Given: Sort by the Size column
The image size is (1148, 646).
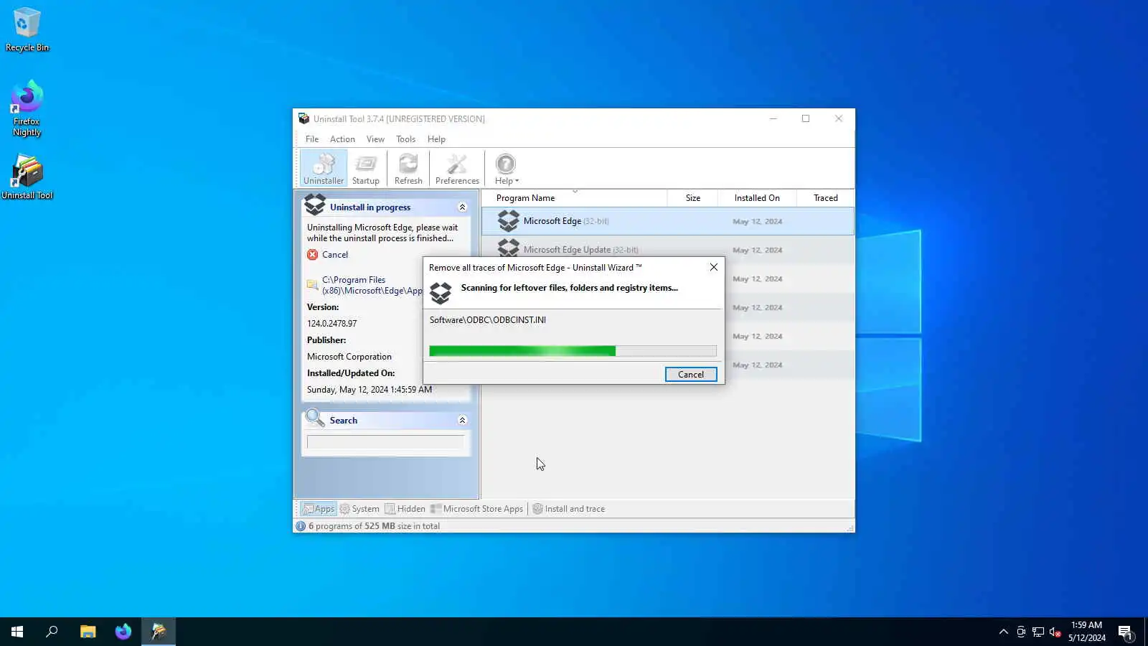Looking at the screenshot, I should pos(692,198).
